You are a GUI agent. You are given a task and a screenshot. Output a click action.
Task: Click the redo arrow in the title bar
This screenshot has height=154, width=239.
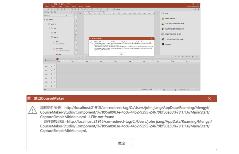52,4
